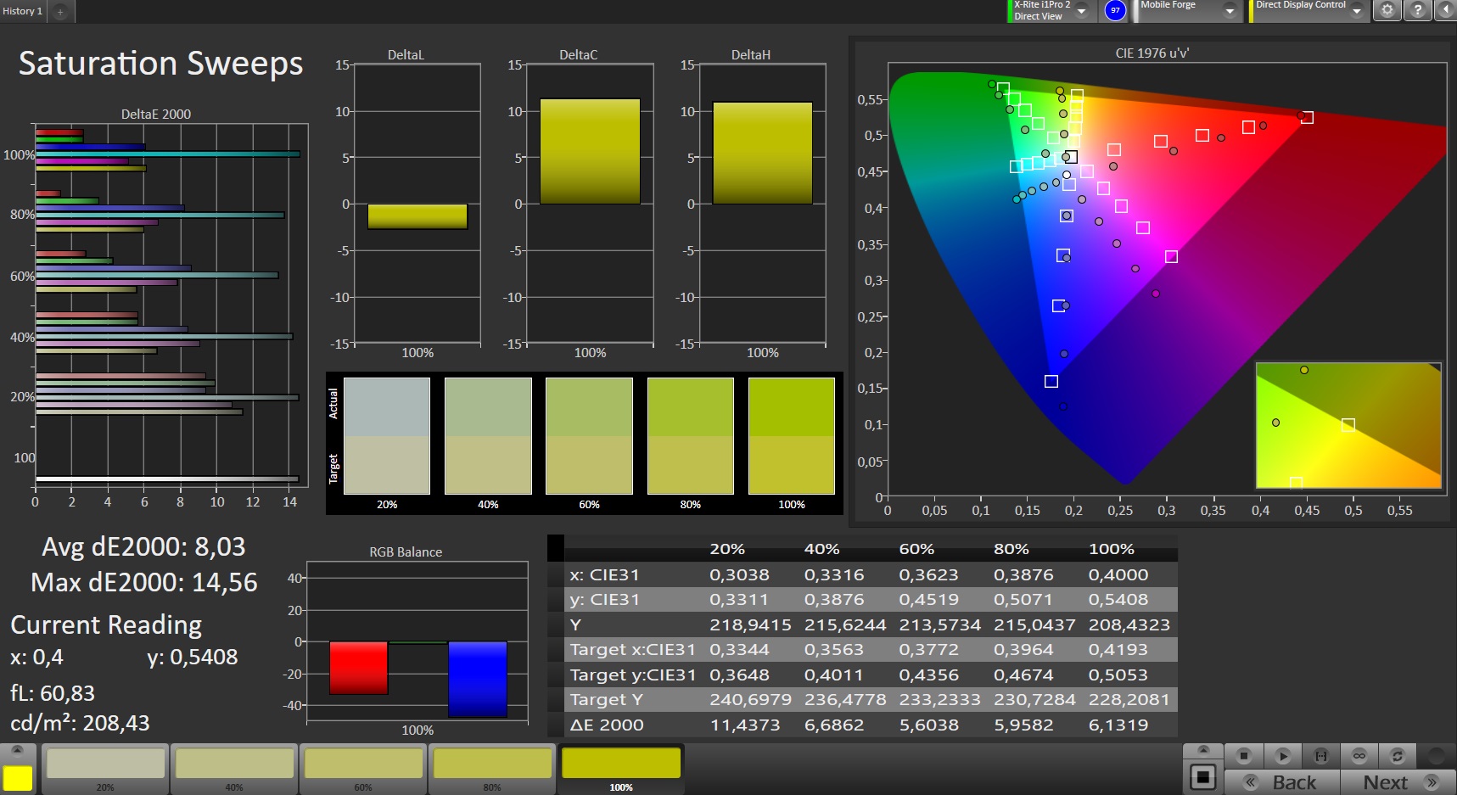
Task: Select the 40% saturation patch in the bottom strip
Action: 234,769
